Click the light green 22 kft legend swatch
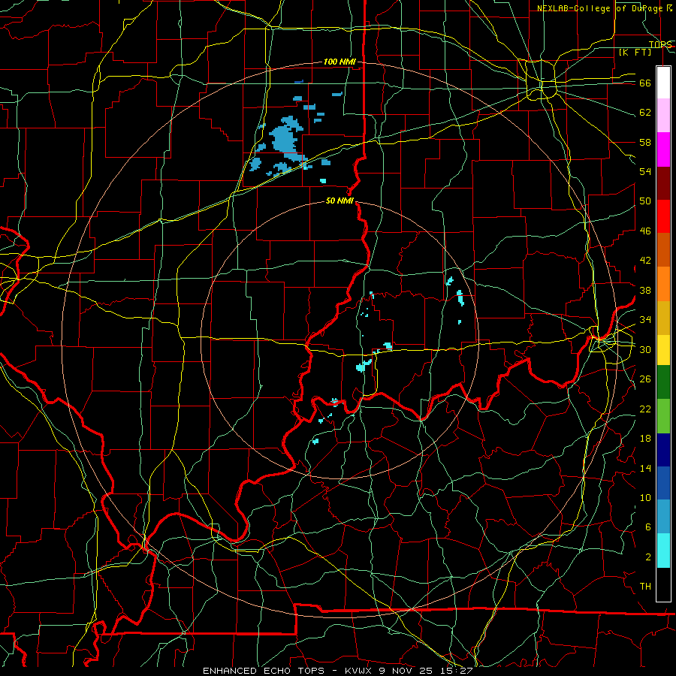The image size is (676, 676). (x=663, y=416)
